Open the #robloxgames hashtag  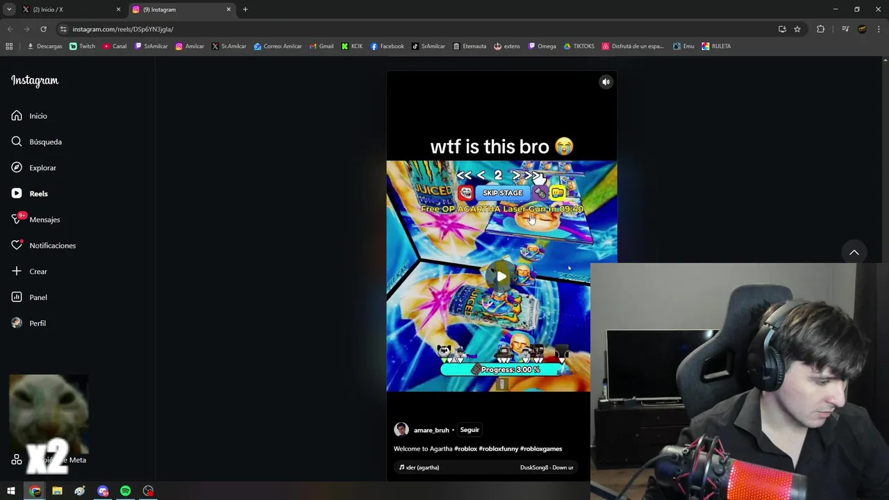tap(541, 449)
